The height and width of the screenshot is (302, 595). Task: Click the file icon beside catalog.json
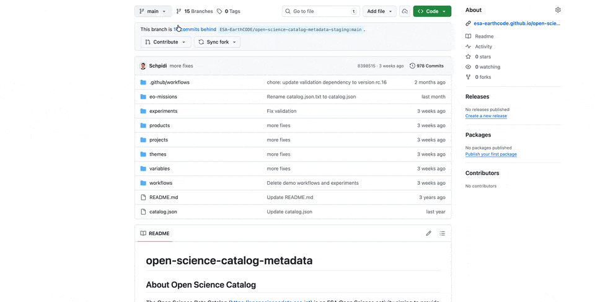[143, 211]
